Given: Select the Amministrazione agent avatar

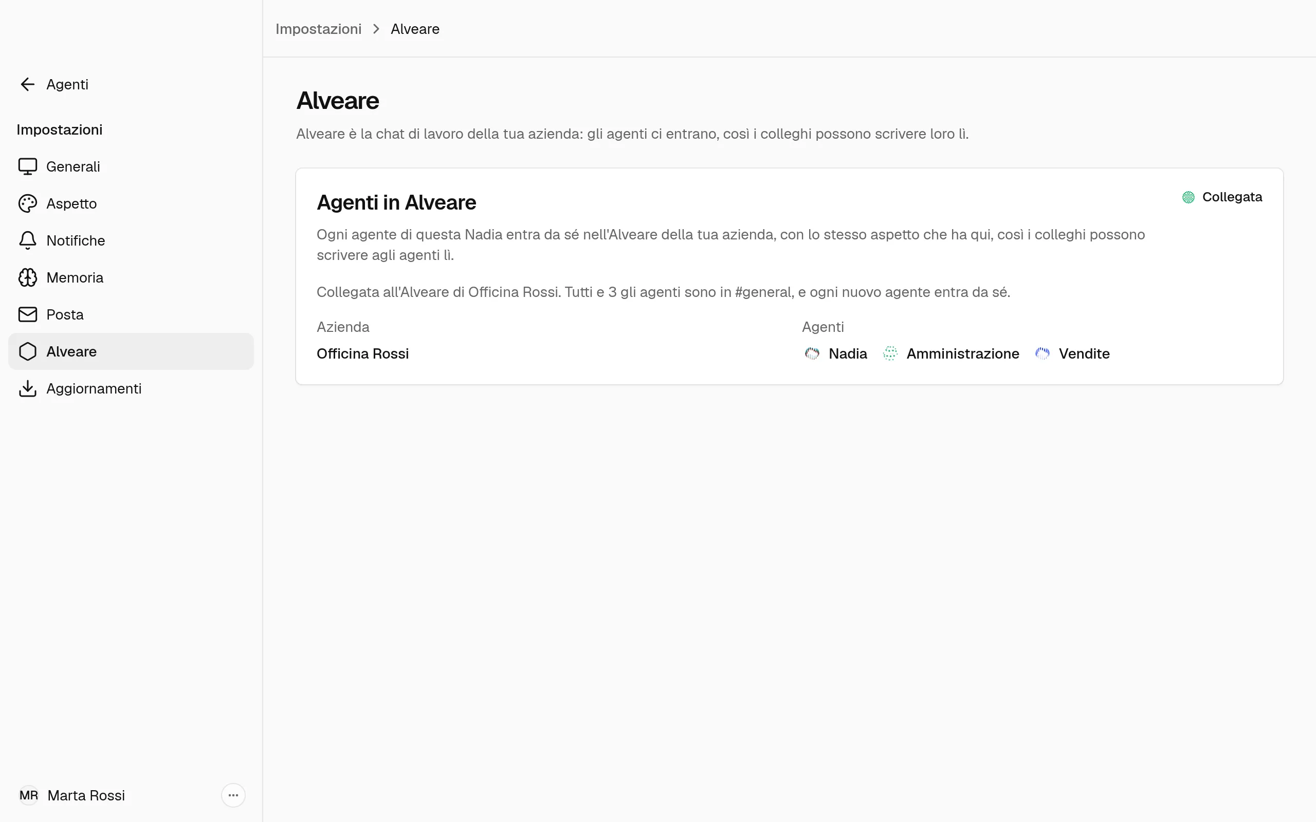Looking at the screenshot, I should tap(890, 353).
